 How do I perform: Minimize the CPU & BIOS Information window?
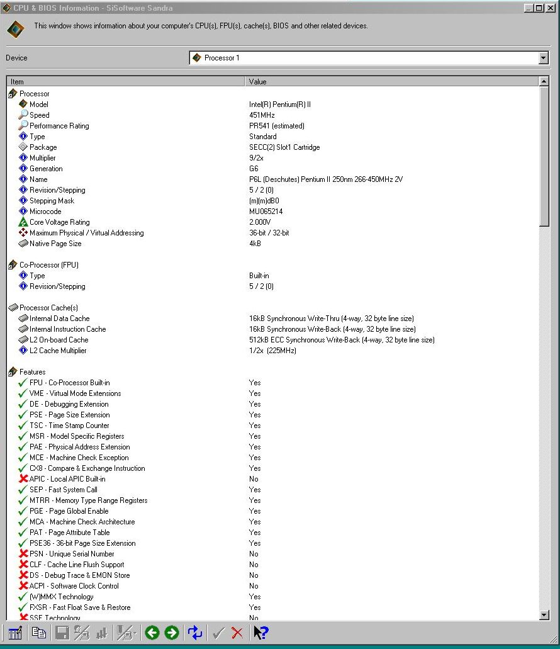coord(529,8)
